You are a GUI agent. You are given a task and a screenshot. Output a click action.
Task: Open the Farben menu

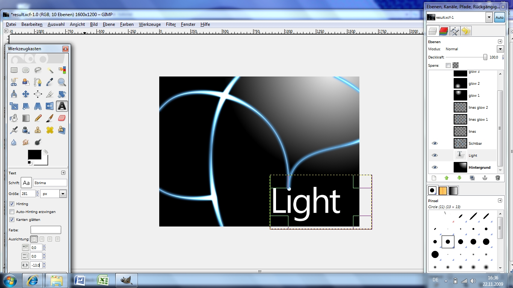[127, 24]
